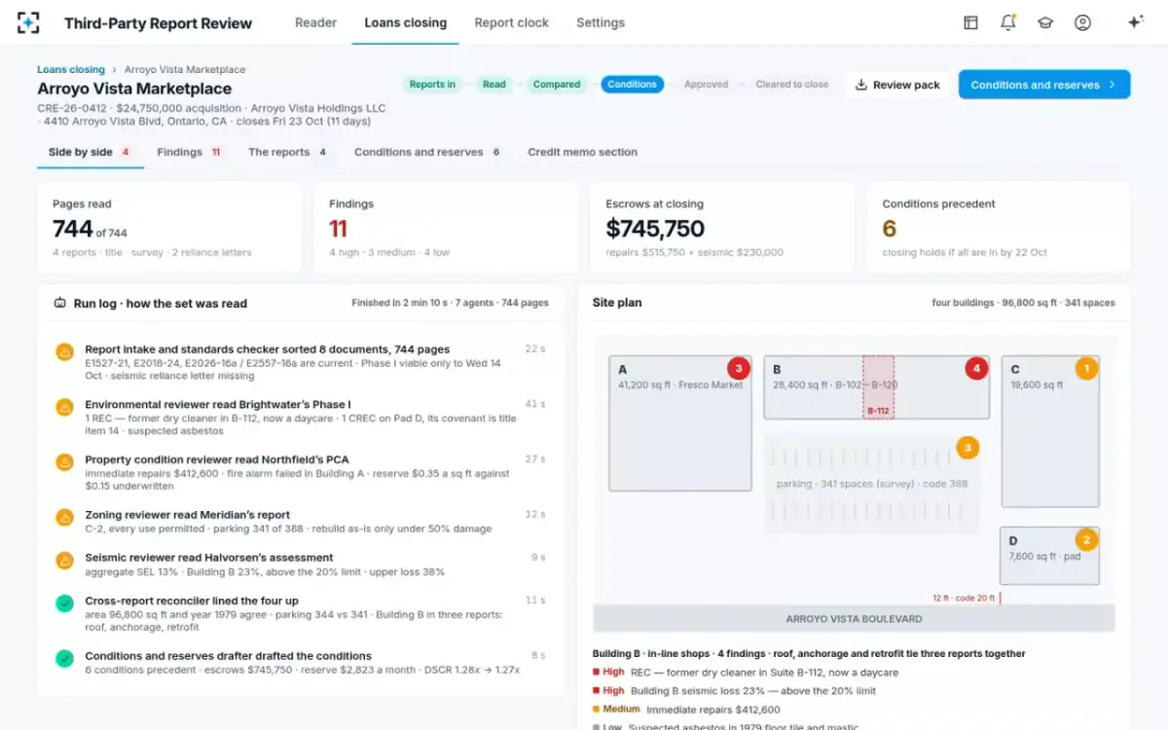Click Arroyo Vista Boulevard street bar

pyautogui.click(x=854, y=618)
